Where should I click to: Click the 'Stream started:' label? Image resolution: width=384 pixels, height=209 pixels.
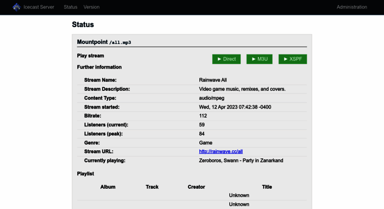click(x=102, y=107)
